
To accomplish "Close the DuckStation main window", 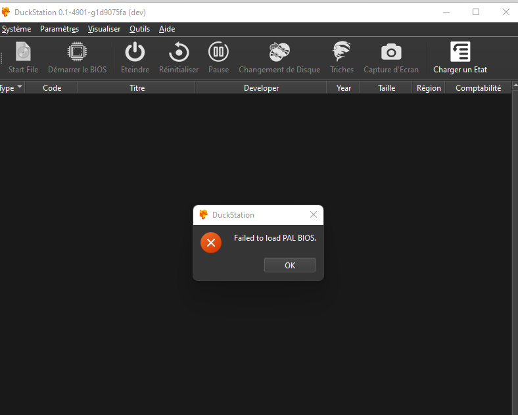I will click(x=506, y=12).
